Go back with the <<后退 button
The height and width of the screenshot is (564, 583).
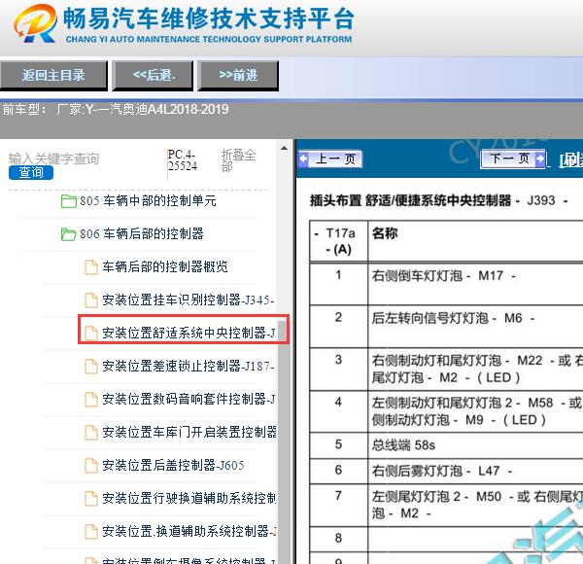tap(153, 76)
